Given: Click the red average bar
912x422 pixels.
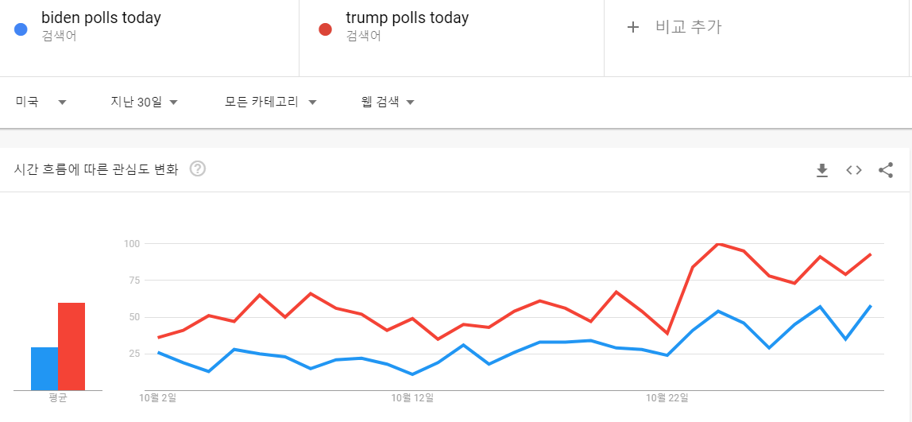Looking at the screenshot, I should pos(71,347).
